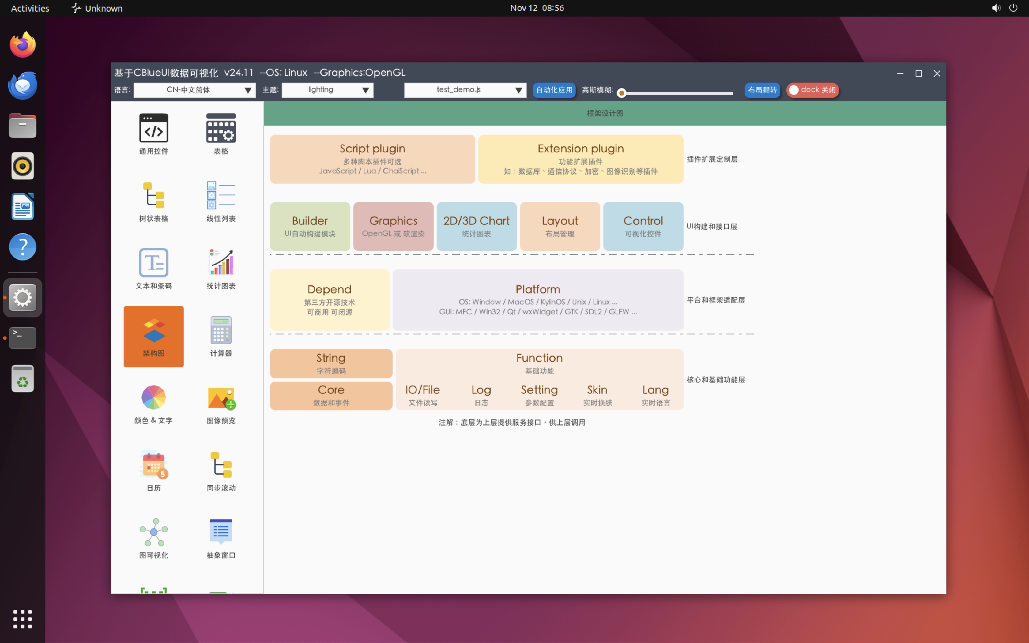Open the 文本和条码 text icon
The width and height of the screenshot is (1029, 643).
click(x=153, y=263)
